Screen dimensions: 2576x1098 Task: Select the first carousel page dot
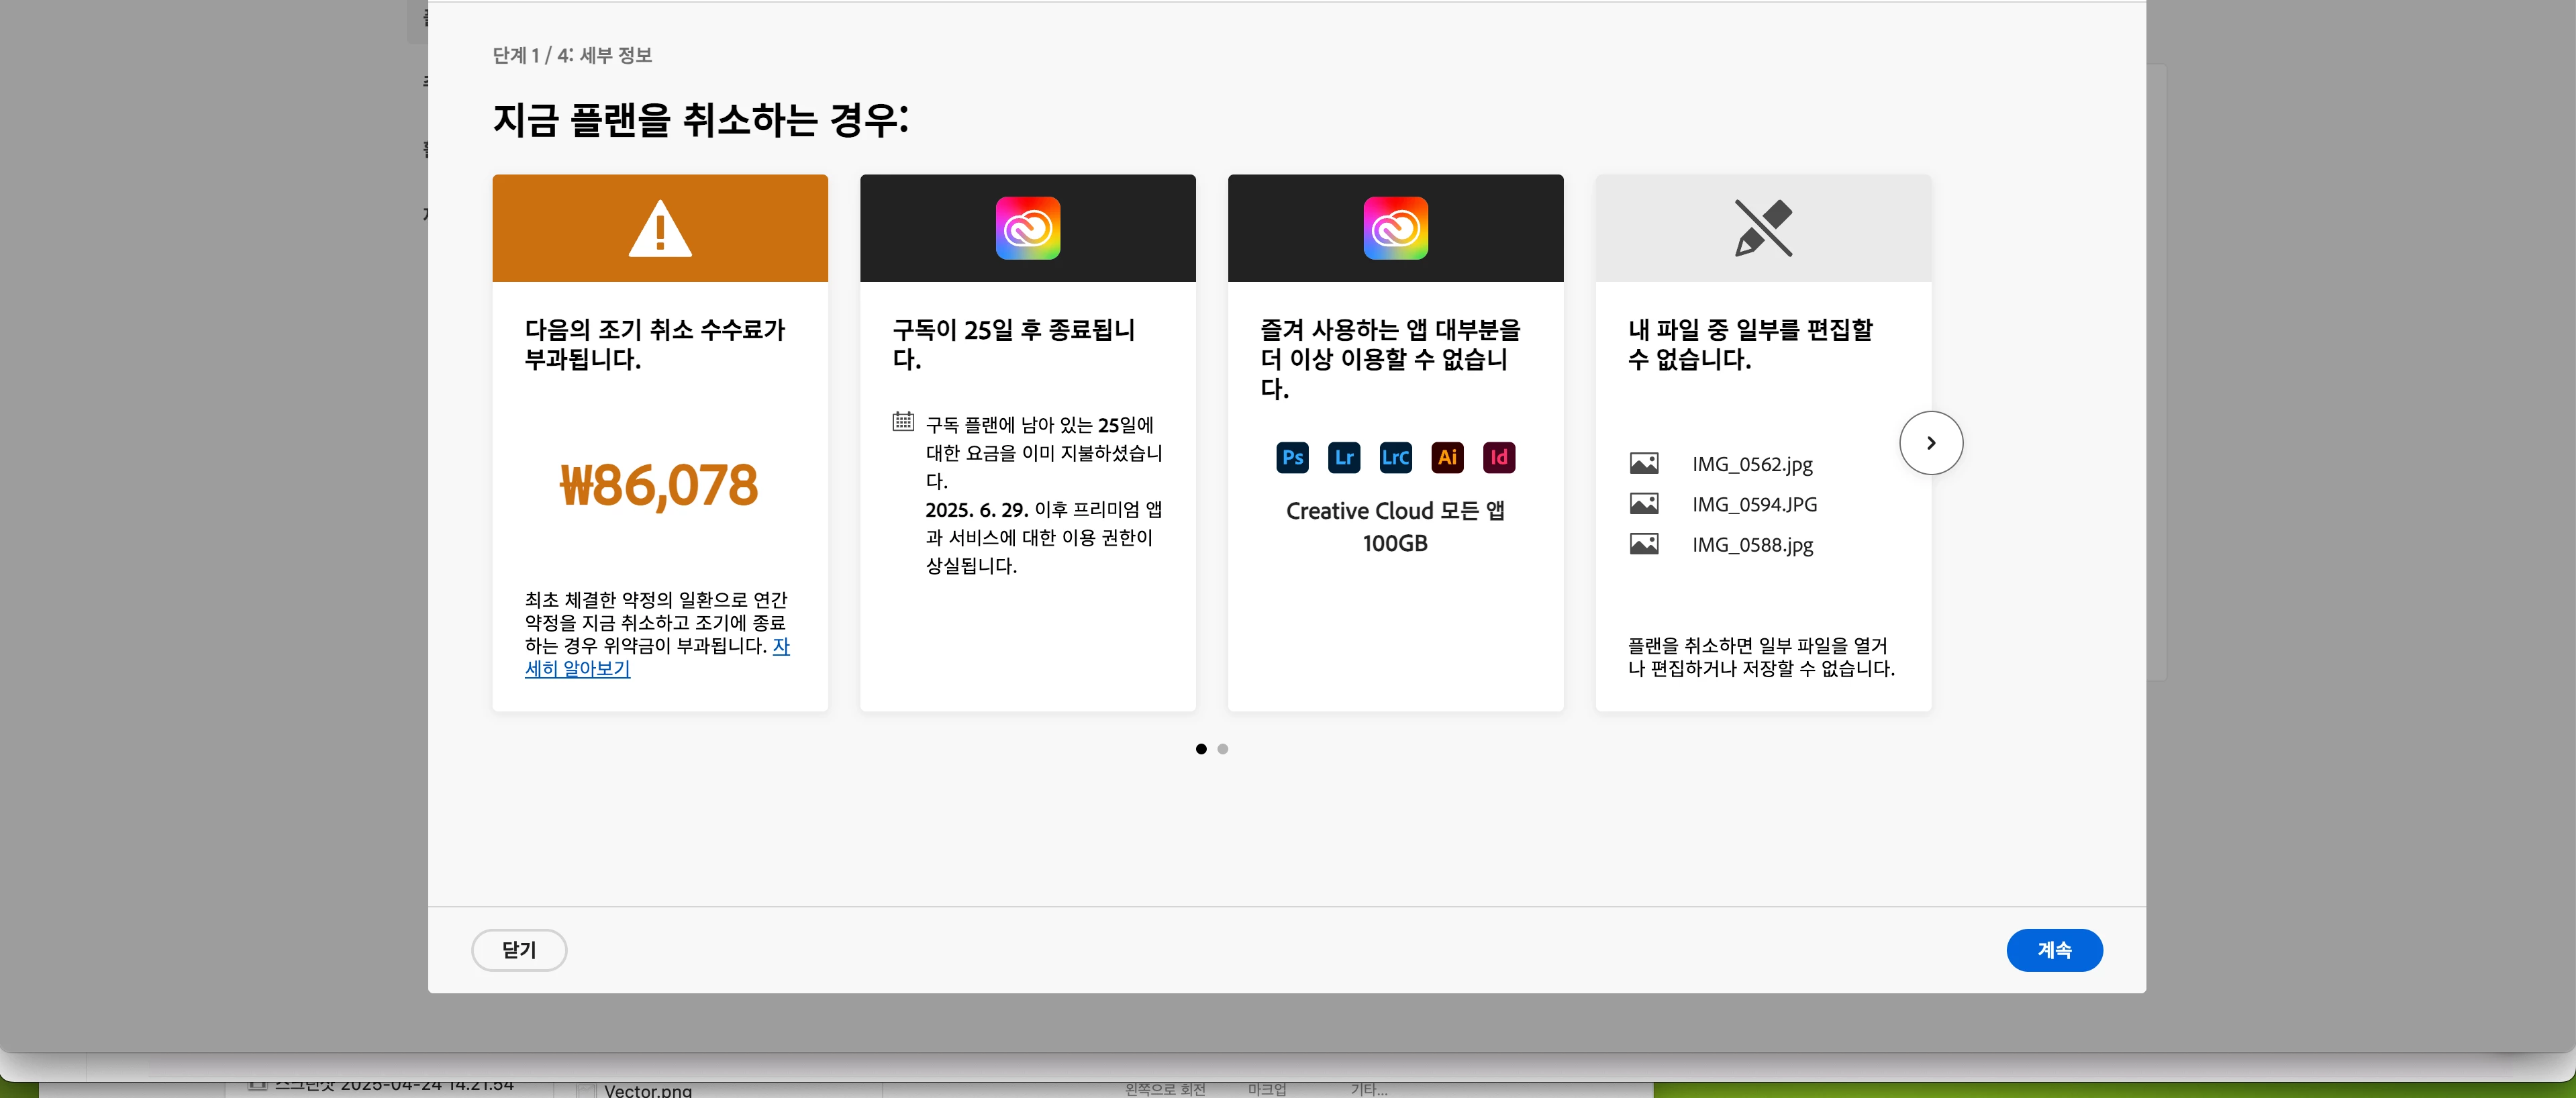point(1201,749)
